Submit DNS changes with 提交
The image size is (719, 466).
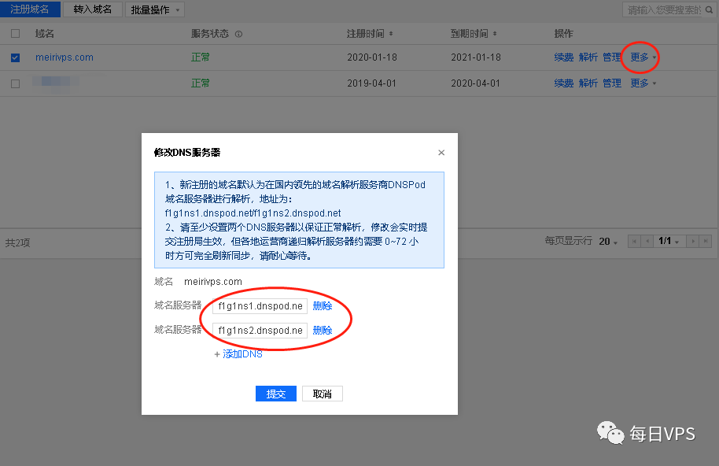pyautogui.click(x=276, y=394)
